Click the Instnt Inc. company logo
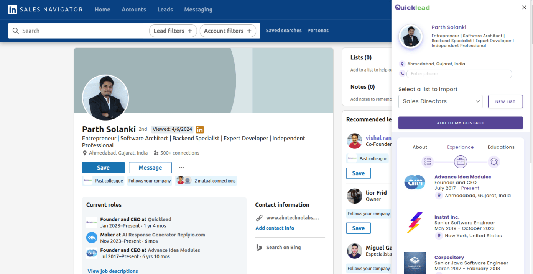This screenshot has height=274, width=533. (x=415, y=222)
